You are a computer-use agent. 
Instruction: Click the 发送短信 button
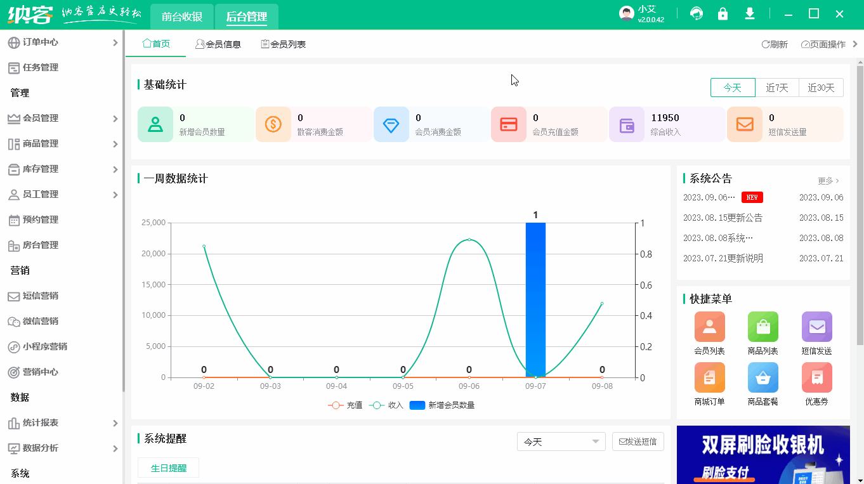point(638,442)
